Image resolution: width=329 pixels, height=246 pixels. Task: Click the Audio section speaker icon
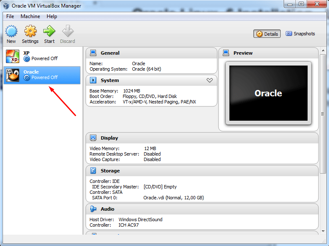pos(93,209)
